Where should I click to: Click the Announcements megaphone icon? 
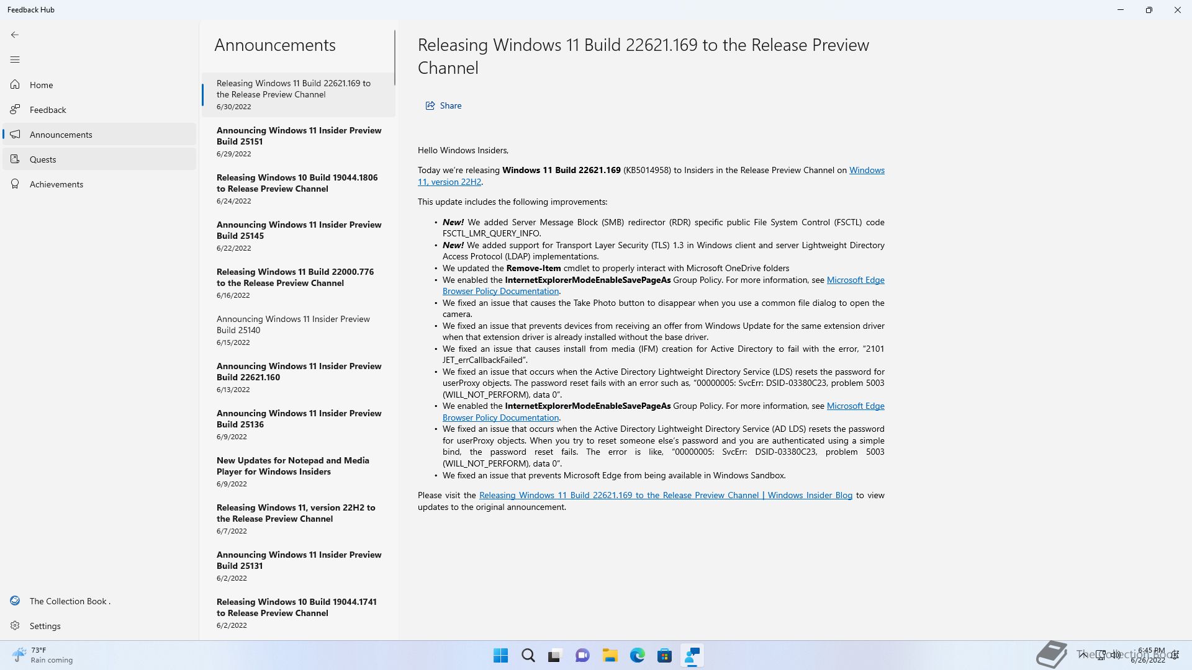pos(15,134)
